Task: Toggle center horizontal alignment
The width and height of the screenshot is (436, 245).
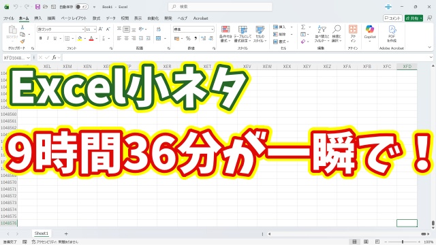Action: 126,38
